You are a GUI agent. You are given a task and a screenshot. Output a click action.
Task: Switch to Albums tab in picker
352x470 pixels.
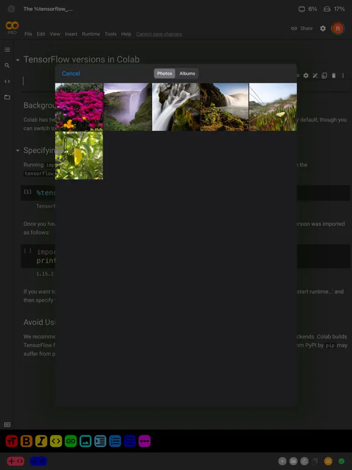click(x=188, y=73)
